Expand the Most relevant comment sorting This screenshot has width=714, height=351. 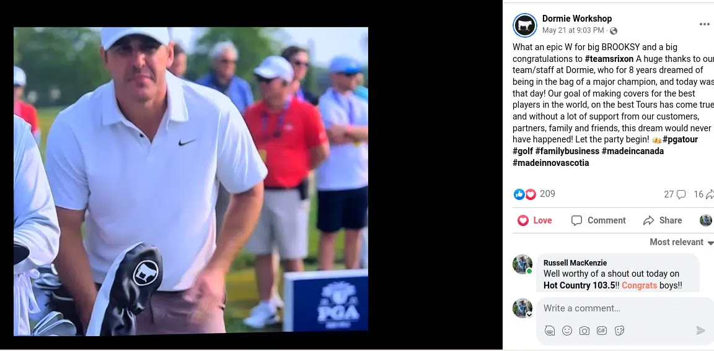pyautogui.click(x=681, y=242)
